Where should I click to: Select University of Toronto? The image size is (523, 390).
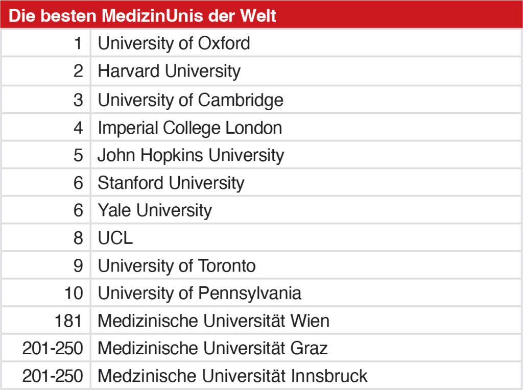[177, 266]
